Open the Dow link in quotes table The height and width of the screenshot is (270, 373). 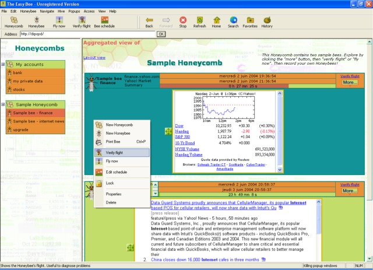179,126
